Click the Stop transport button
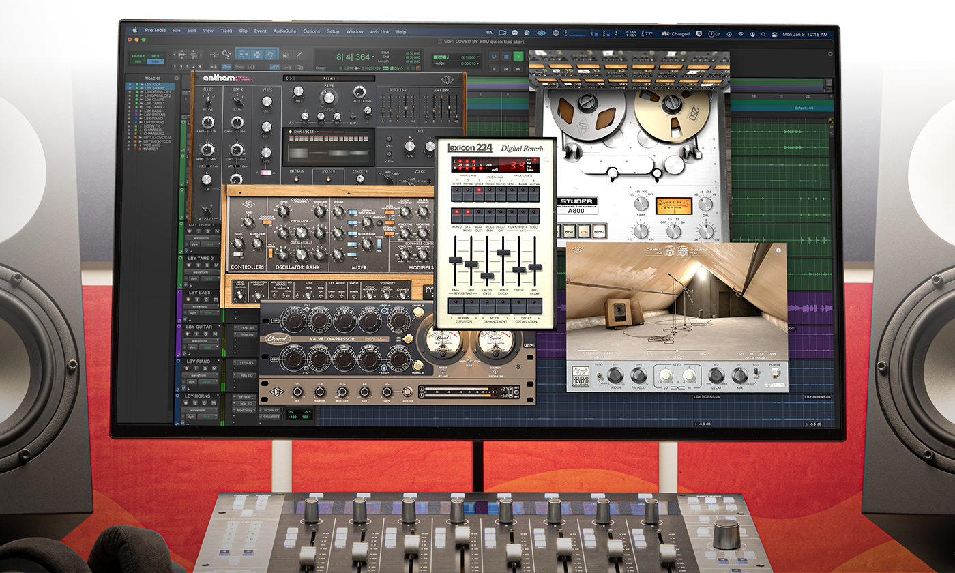Viewport: 955px width, 573px height. tap(506, 56)
